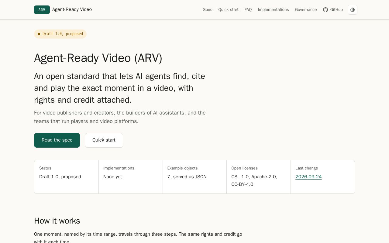Image resolution: width=389 pixels, height=243 pixels.
Task: Select the Status label in stats card
Action: (x=45, y=168)
